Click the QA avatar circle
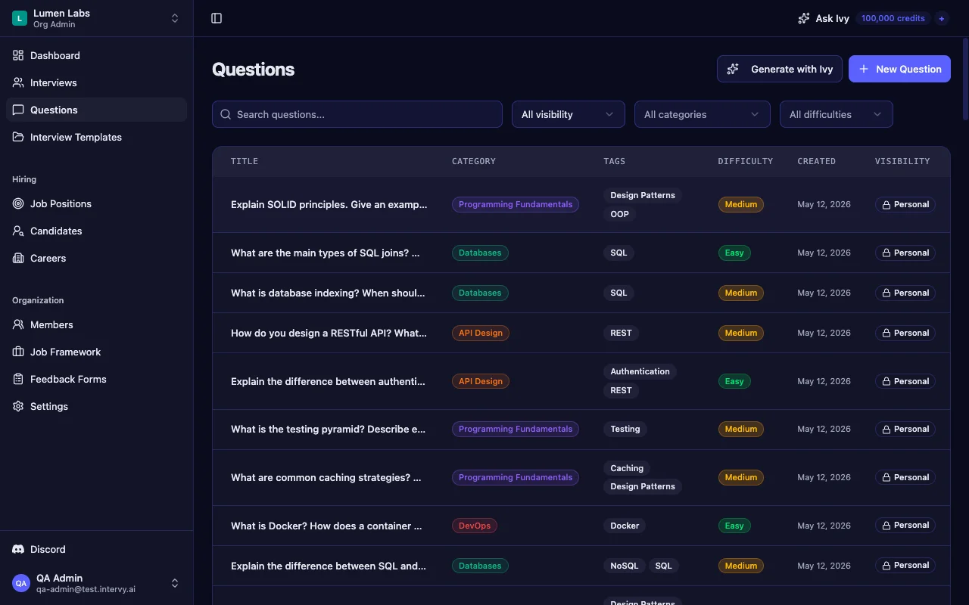 click(x=21, y=583)
